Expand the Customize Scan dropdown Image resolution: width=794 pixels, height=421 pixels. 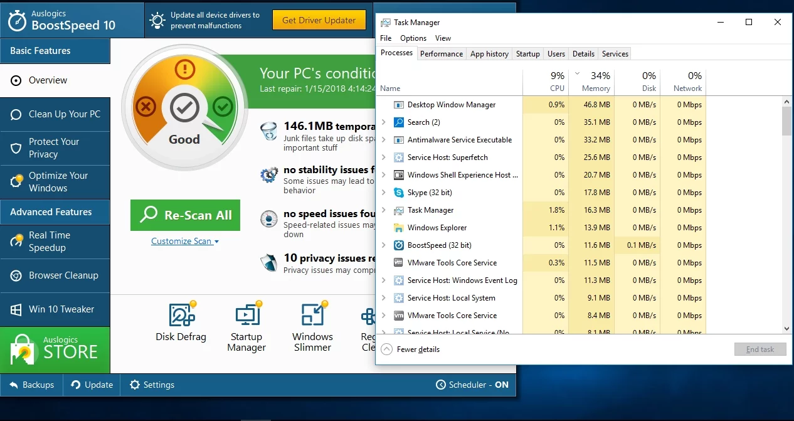pos(185,241)
